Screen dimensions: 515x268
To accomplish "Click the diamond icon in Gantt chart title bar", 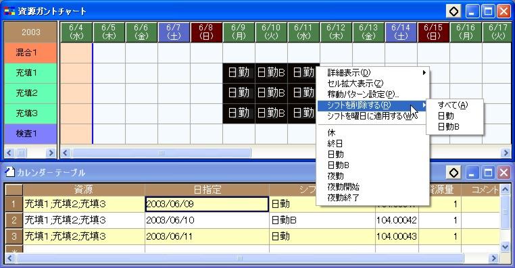I will (x=453, y=11).
